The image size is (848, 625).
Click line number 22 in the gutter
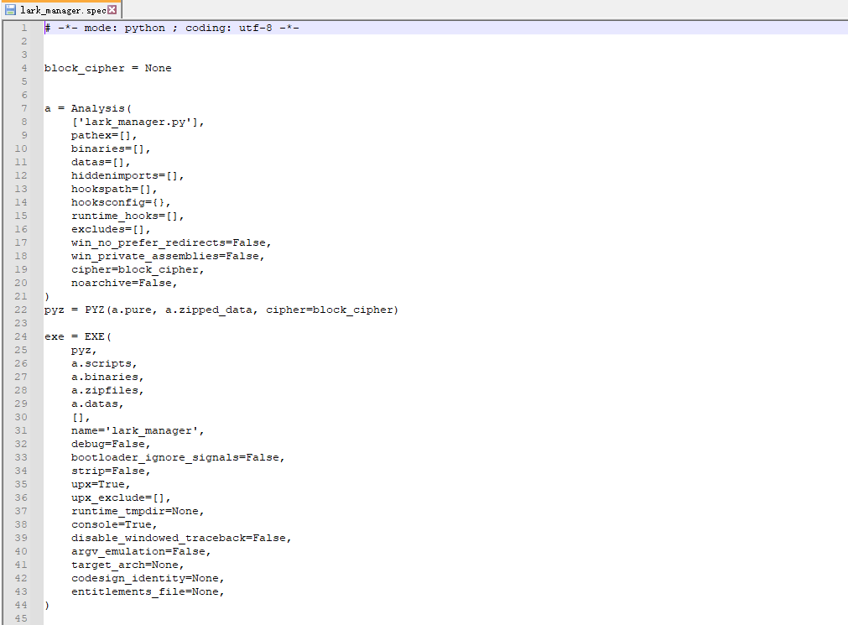click(21, 310)
